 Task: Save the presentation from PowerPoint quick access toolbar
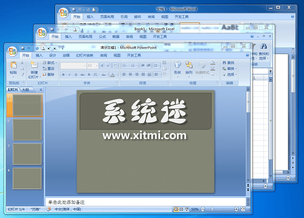[x=23, y=49]
